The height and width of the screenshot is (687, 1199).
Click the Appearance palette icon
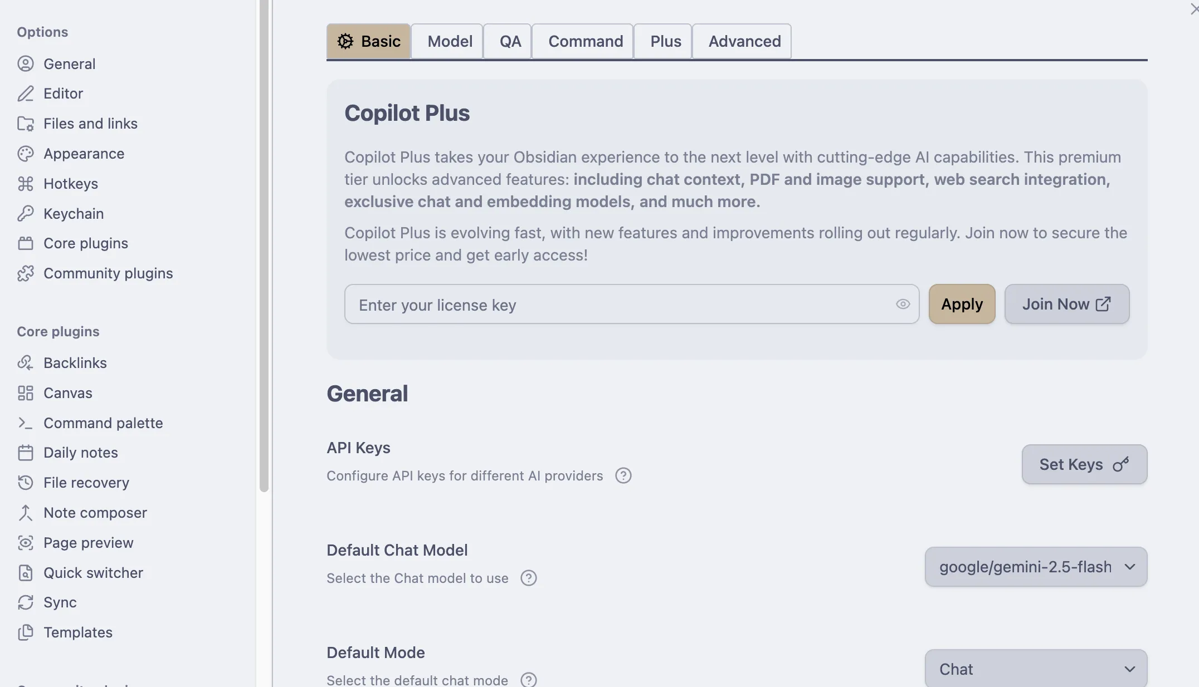pyautogui.click(x=26, y=154)
